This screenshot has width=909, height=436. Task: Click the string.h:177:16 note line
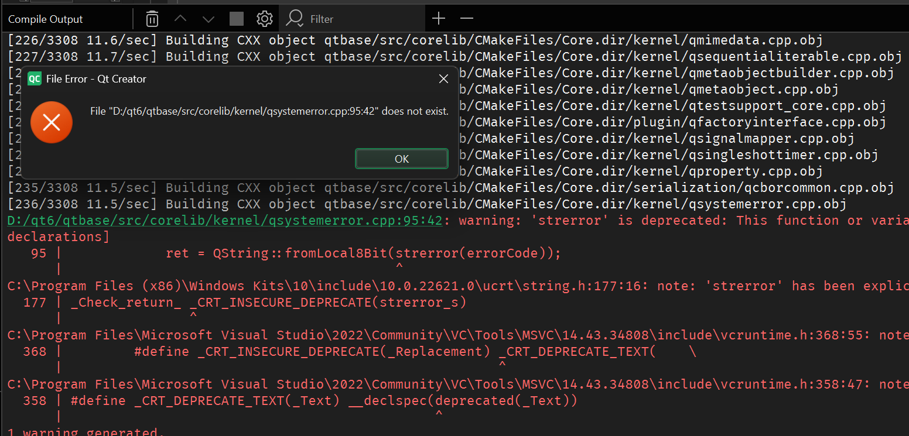pos(458,286)
